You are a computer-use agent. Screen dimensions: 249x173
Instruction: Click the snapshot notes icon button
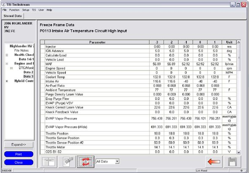click(67, 162)
